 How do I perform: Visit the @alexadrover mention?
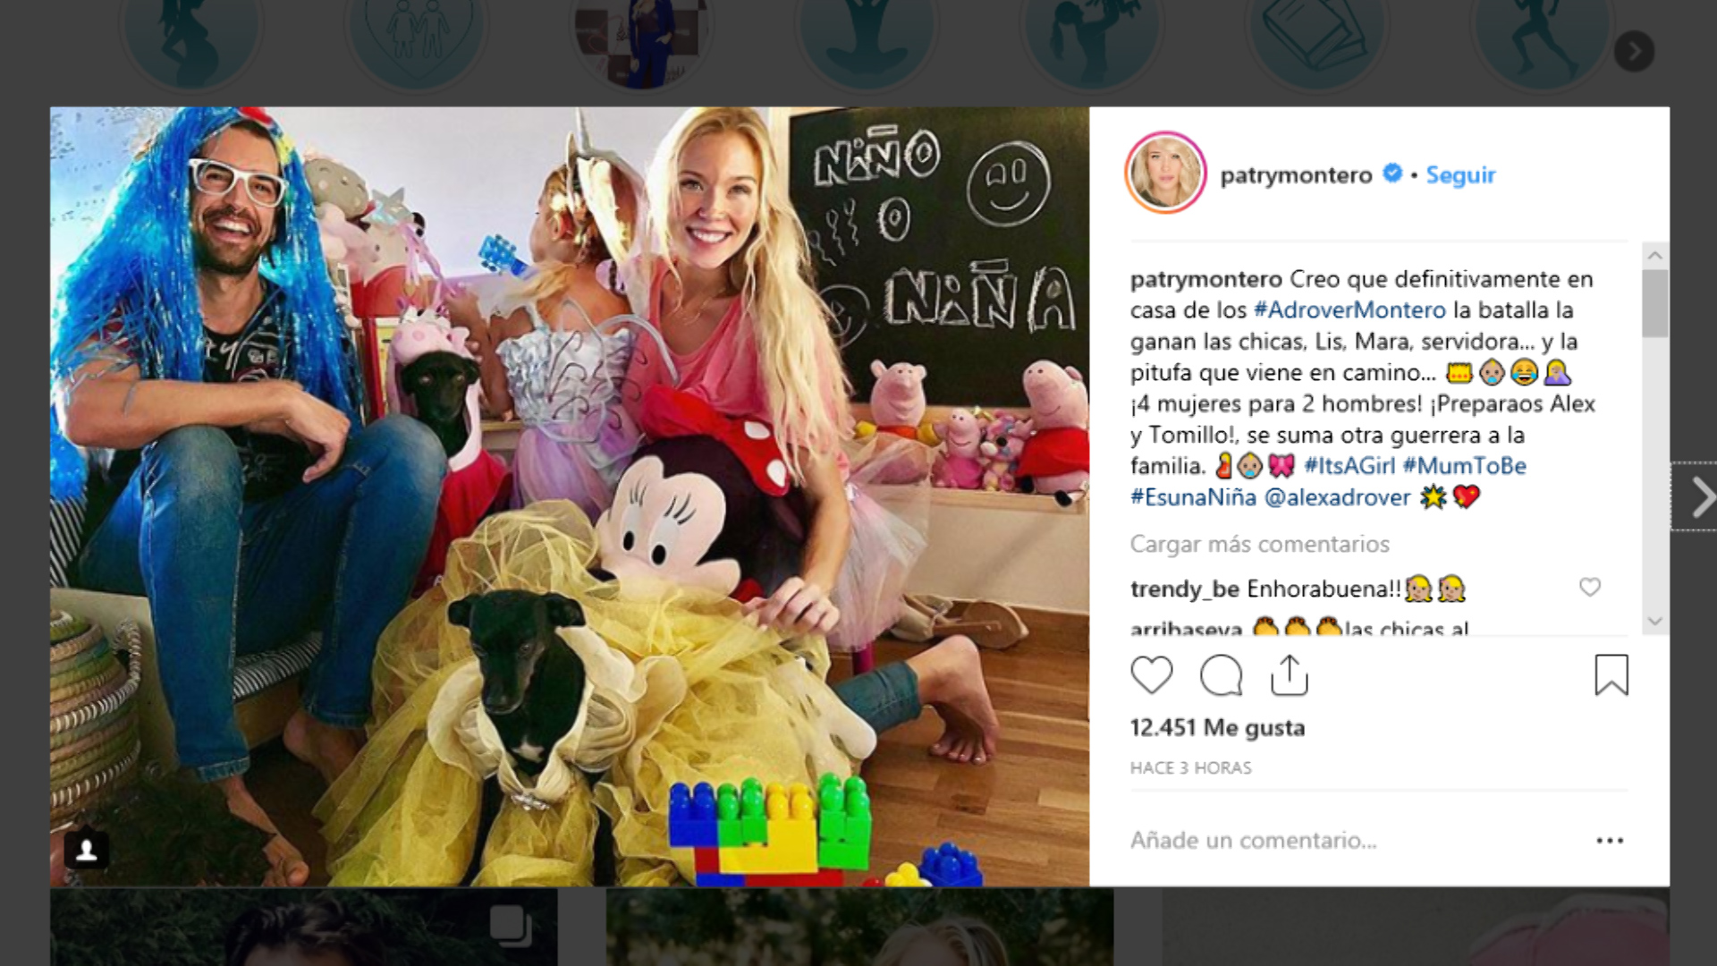point(1337,497)
